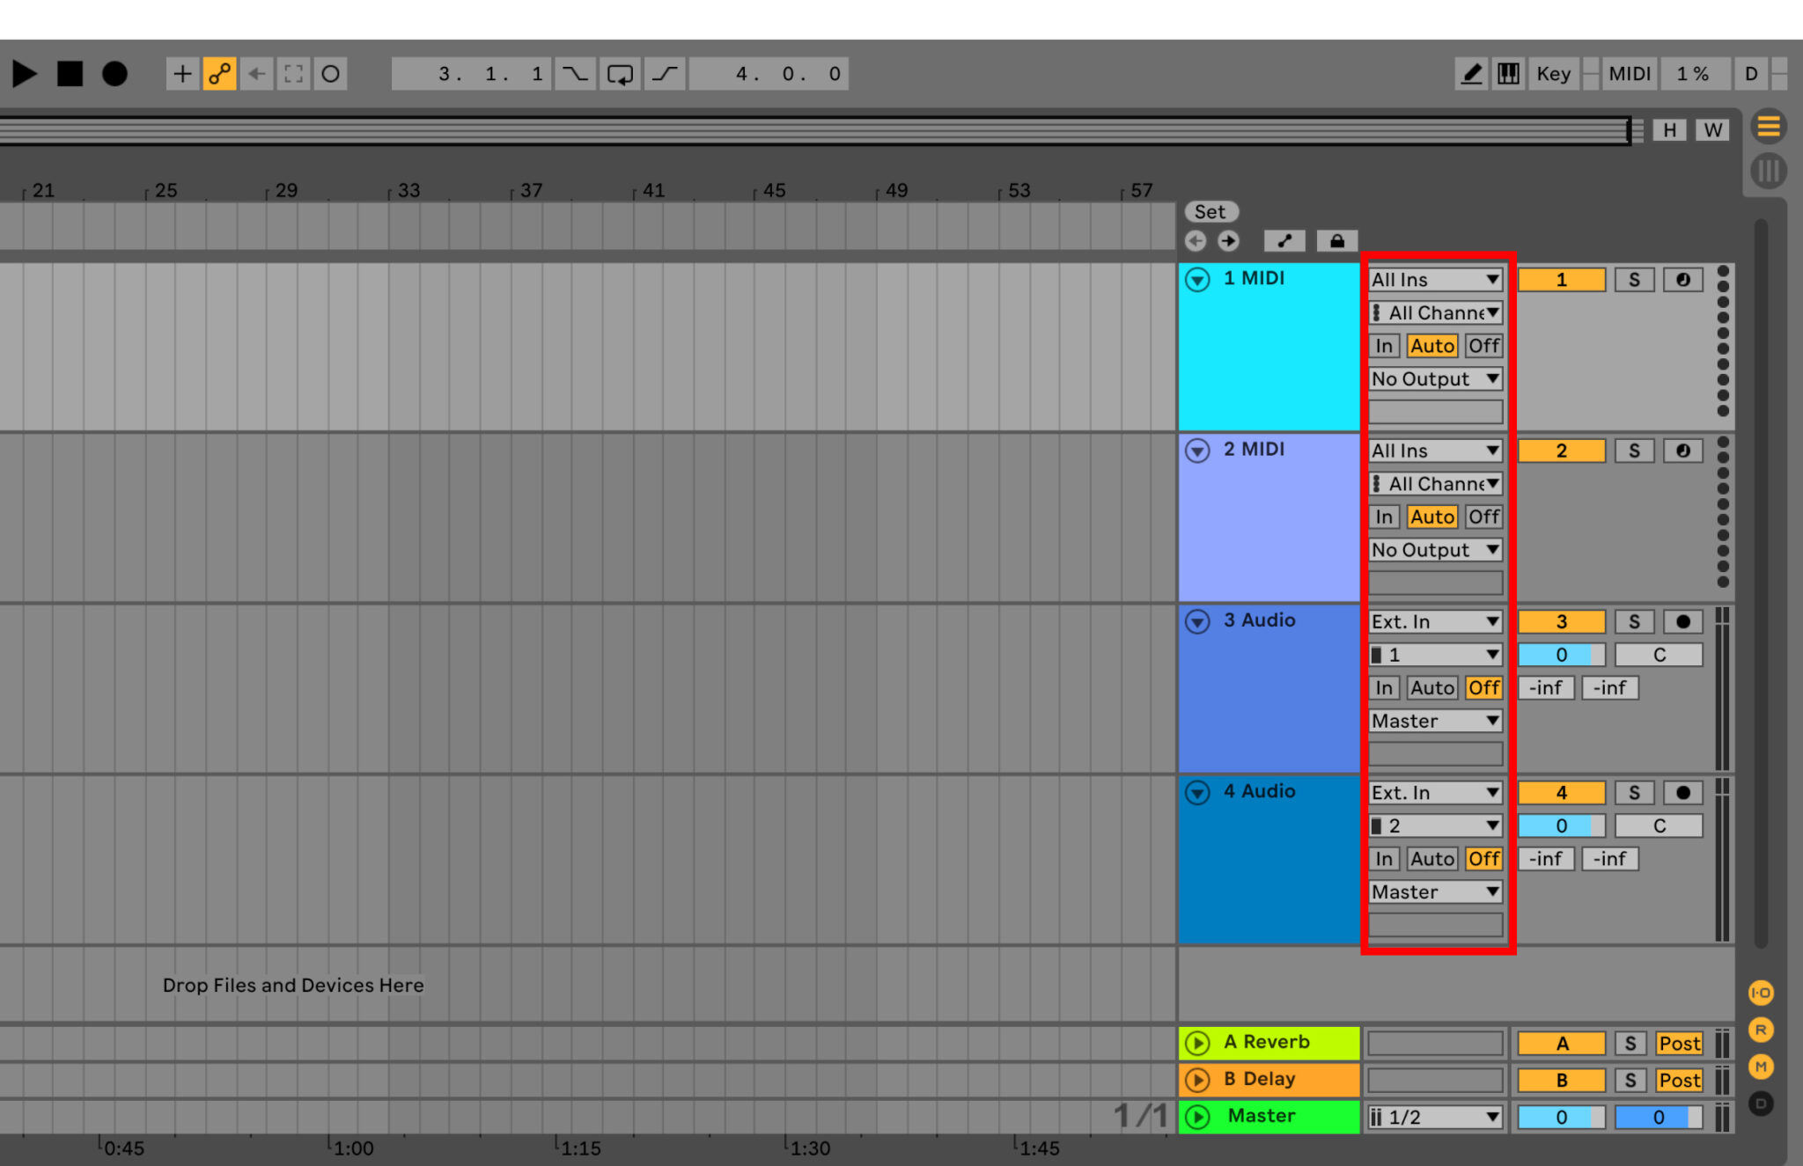Arm the 3 Audio track for recording

(x=1682, y=622)
